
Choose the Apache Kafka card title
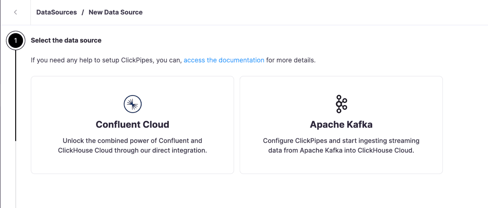click(341, 124)
